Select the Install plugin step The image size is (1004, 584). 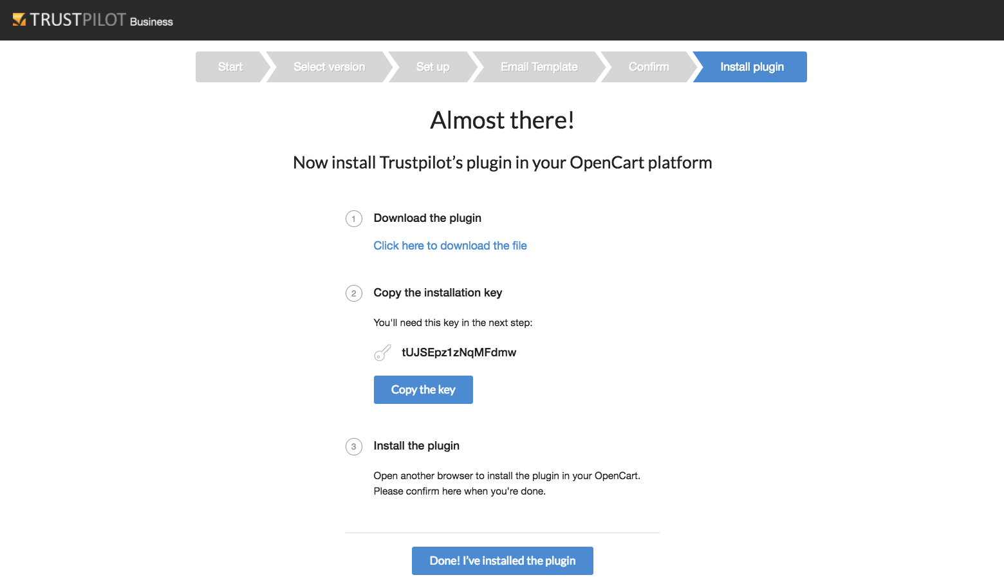coord(752,67)
